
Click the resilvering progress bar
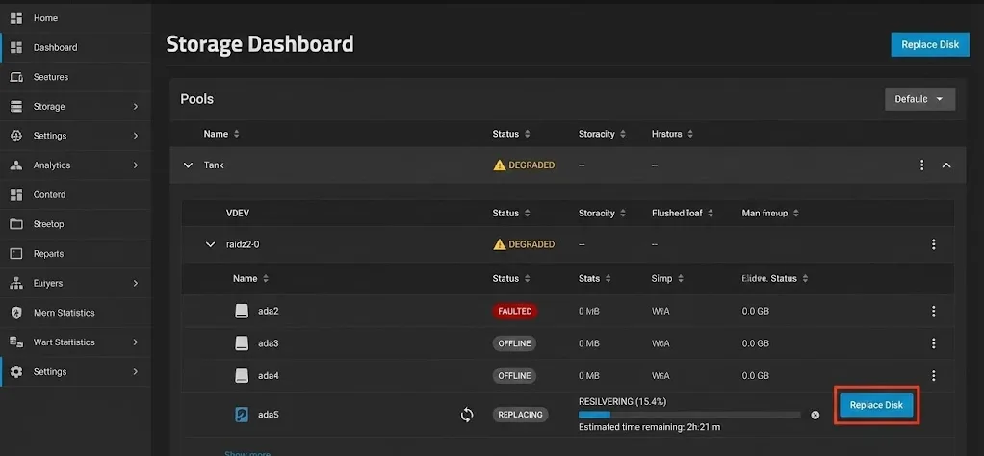point(688,415)
